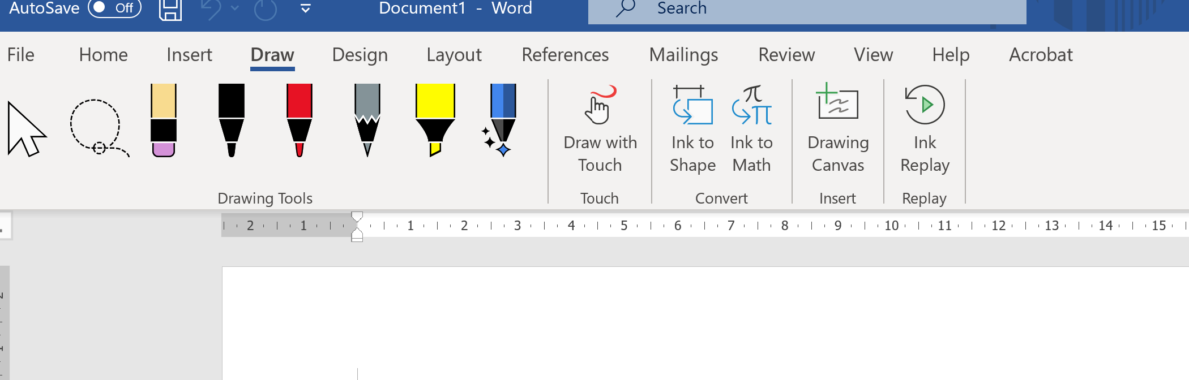Open the Mailings ribbon tab
The width and height of the screenshot is (1189, 380).
pos(684,55)
